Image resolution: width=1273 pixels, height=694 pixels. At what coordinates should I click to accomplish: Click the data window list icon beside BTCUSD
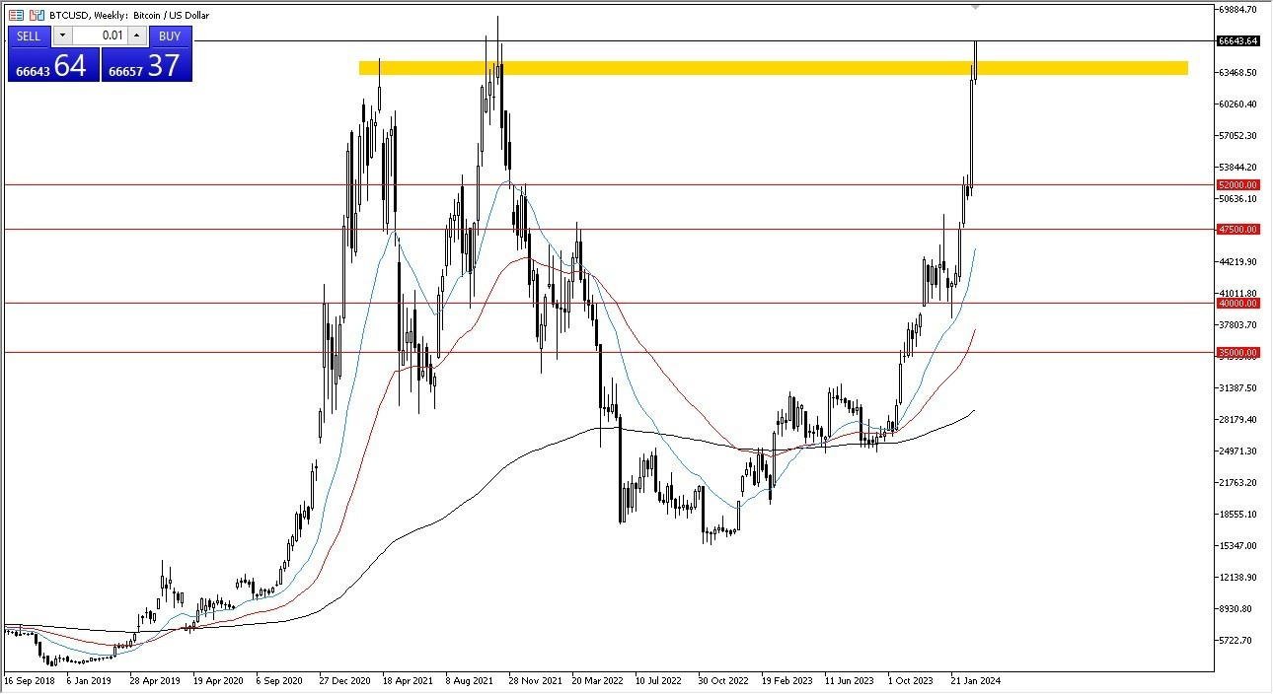point(17,14)
